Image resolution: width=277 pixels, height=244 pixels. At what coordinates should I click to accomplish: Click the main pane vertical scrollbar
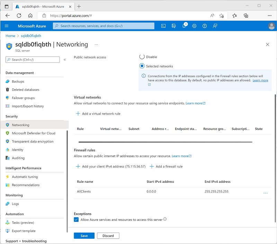(x=275, y=159)
